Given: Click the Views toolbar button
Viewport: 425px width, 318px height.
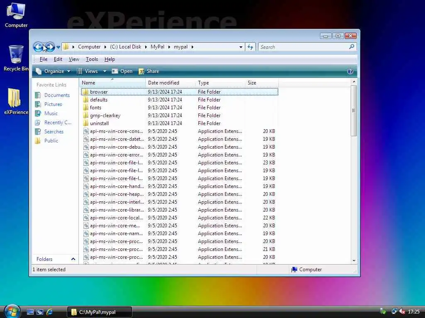Looking at the screenshot, I should pos(87,71).
